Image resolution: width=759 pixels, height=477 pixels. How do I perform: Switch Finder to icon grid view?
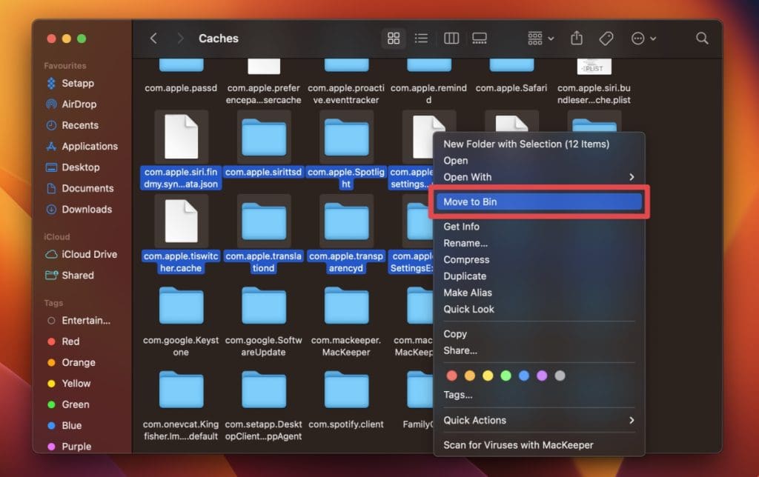[394, 39]
